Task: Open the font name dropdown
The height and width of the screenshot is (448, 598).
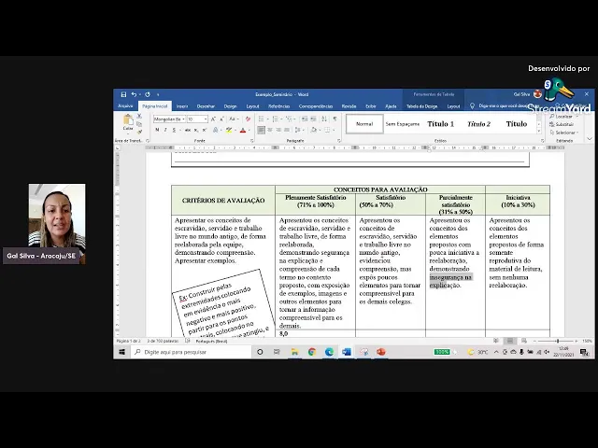Action: [x=183, y=119]
